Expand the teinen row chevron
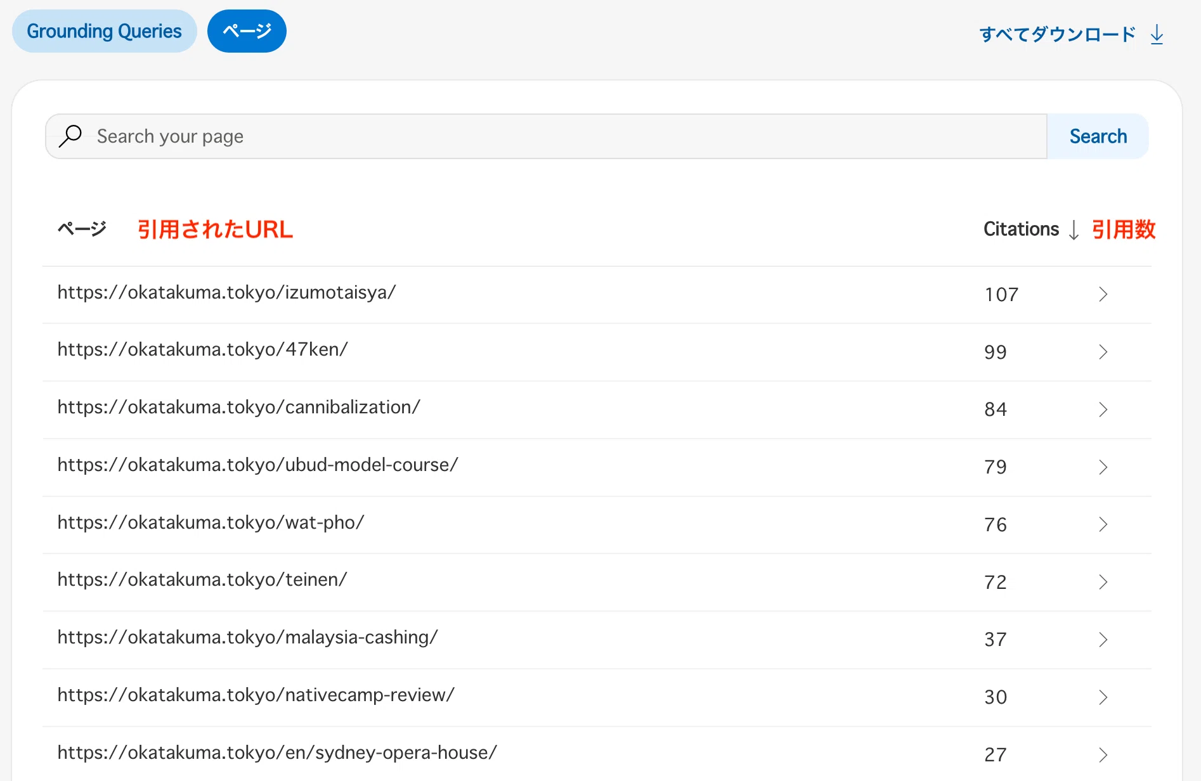The height and width of the screenshot is (781, 1201). point(1103,582)
